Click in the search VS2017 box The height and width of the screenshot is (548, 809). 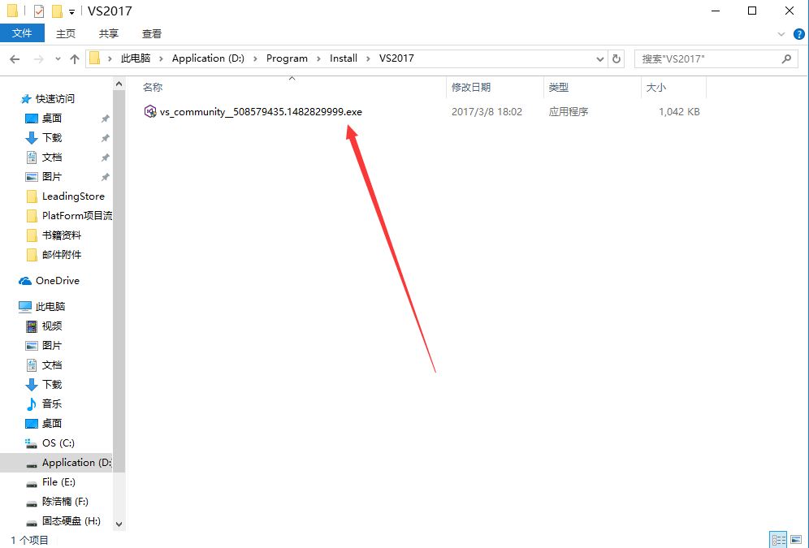pyautogui.click(x=716, y=58)
